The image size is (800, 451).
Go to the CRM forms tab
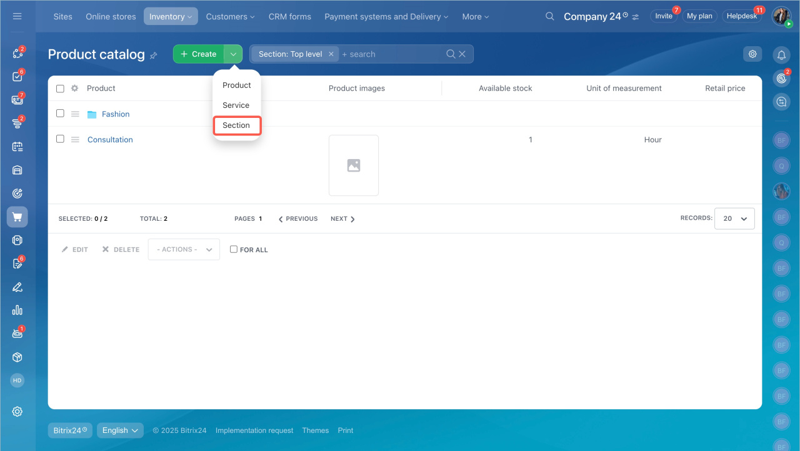(290, 16)
